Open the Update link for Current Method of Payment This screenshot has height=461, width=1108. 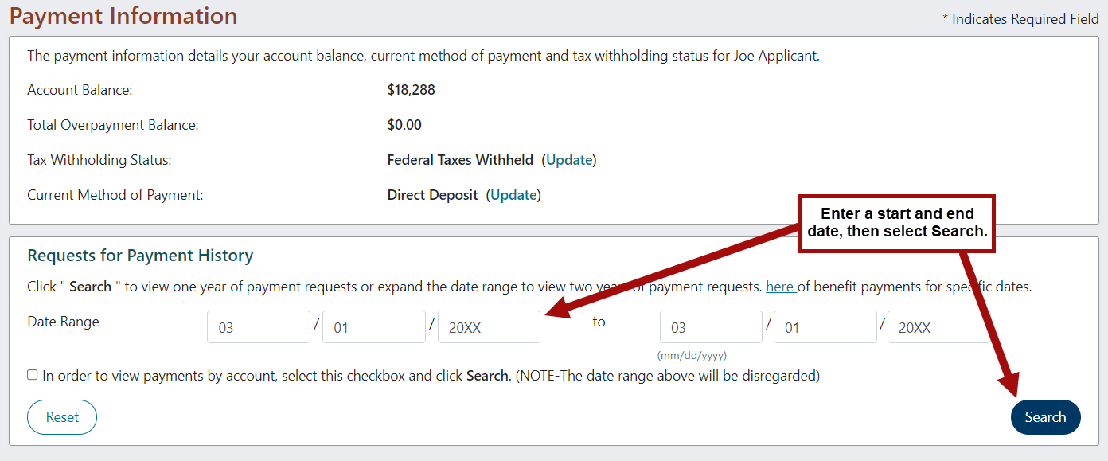(513, 194)
